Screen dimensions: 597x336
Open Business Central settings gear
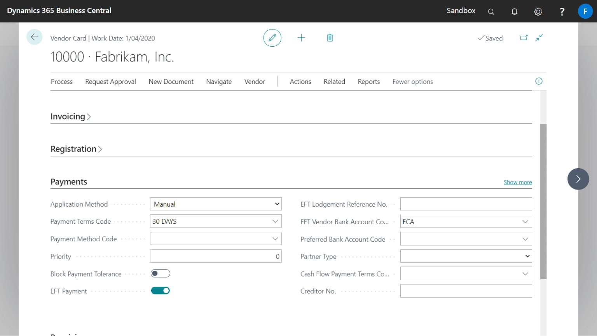point(538,12)
